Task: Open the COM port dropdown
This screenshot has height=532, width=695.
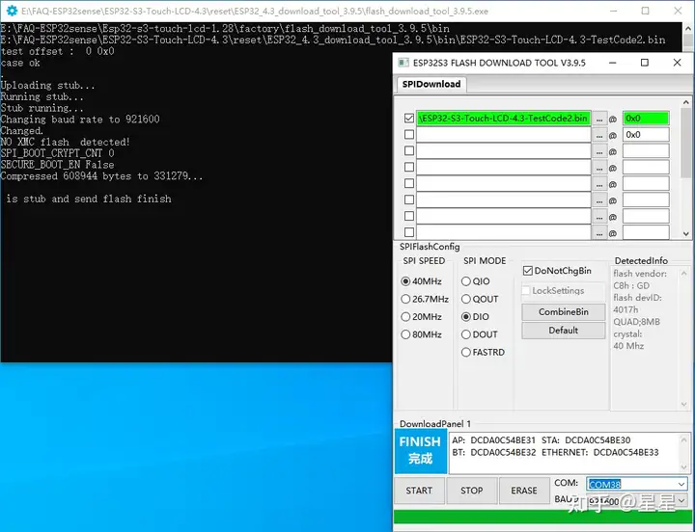Action: tap(681, 484)
